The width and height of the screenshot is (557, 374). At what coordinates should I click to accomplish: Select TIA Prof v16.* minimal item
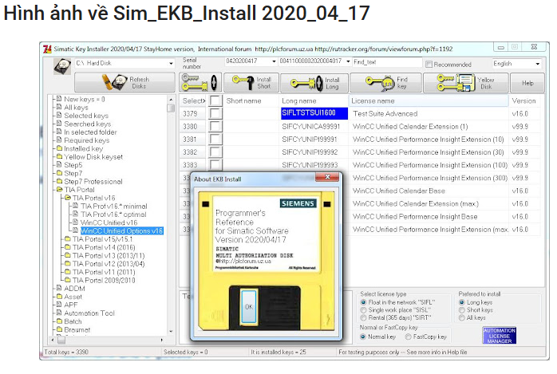[x=113, y=207]
